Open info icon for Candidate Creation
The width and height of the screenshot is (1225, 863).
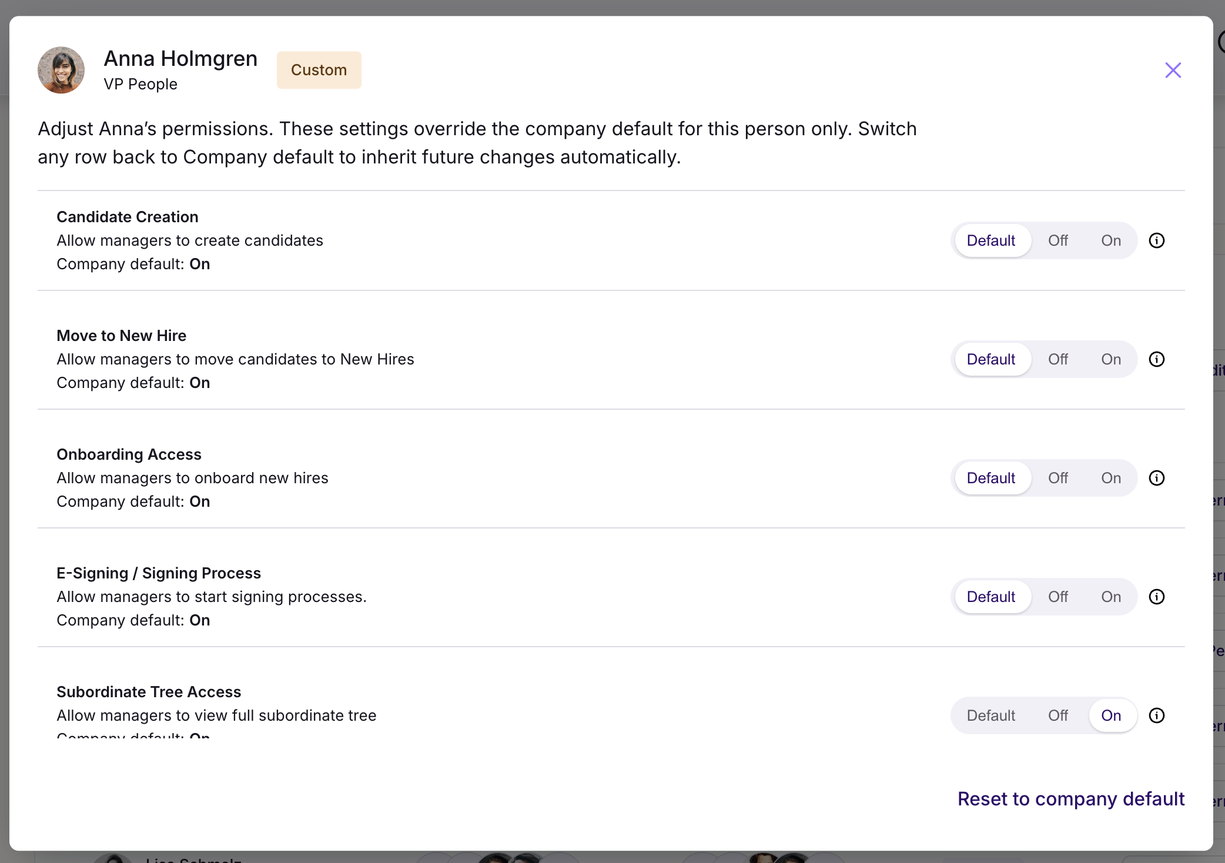1156,240
